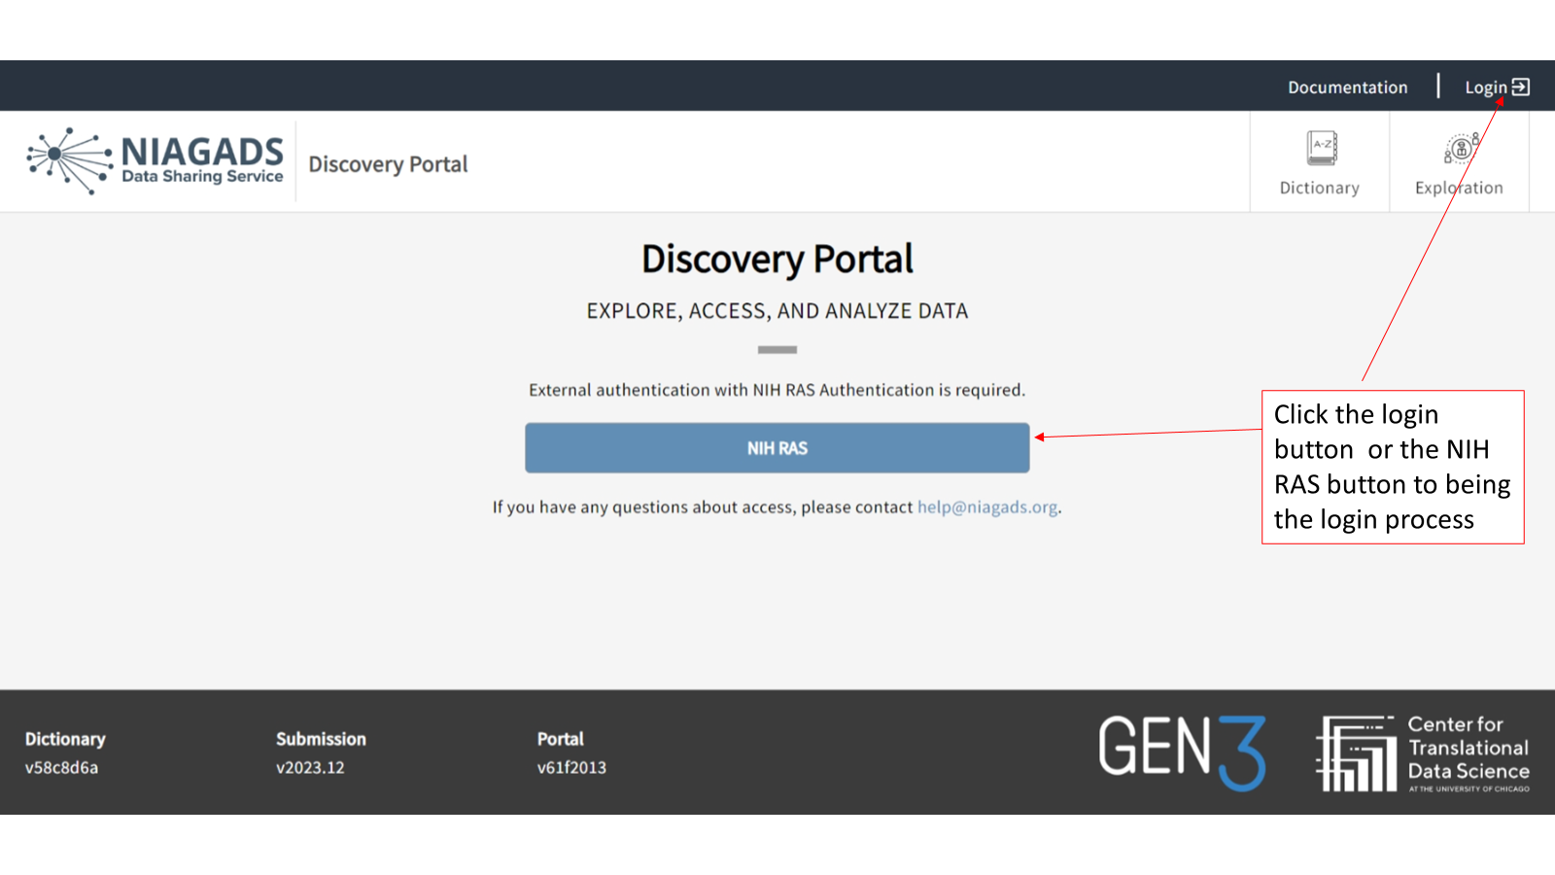Click the Submission version v2023.12 in footer
This screenshot has height=875, width=1555.
(310, 767)
